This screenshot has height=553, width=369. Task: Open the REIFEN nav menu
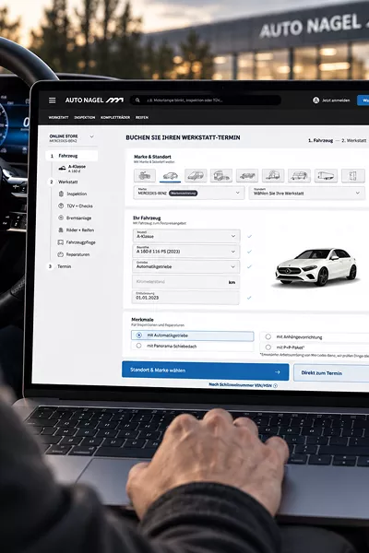pos(142,117)
